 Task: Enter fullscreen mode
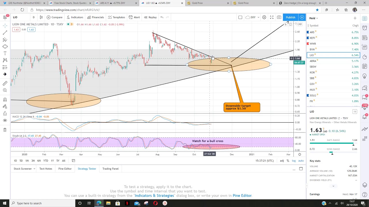(x=272, y=17)
